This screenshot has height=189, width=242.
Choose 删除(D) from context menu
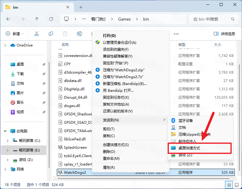click(x=109, y=152)
